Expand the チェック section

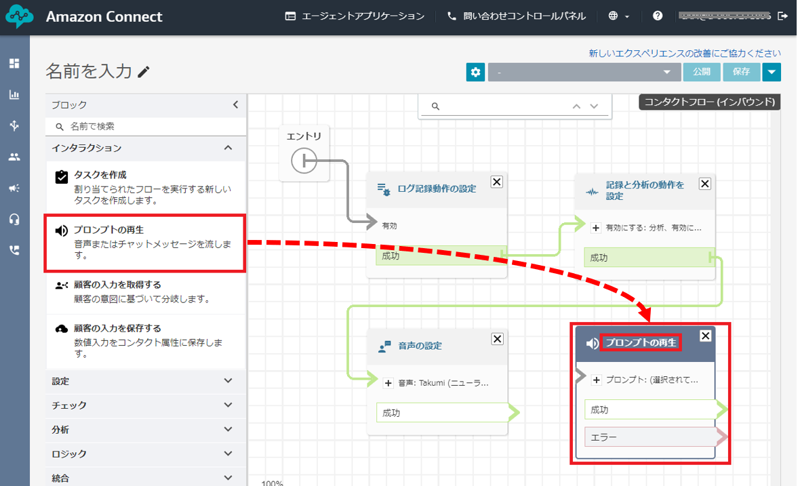[146, 405]
